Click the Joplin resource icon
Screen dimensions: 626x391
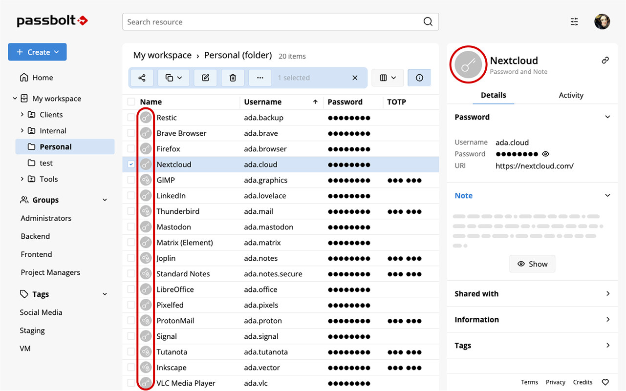pyautogui.click(x=146, y=258)
